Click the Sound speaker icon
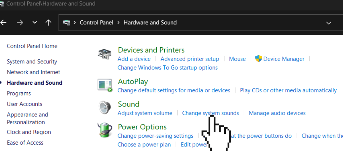The width and height of the screenshot is (343, 151). (x=105, y=108)
